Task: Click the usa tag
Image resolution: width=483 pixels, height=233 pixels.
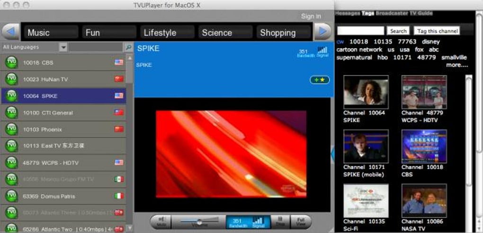Action: (405, 50)
